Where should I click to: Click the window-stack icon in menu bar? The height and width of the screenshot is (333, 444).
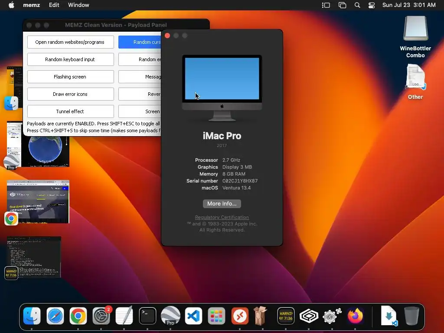click(x=343, y=5)
